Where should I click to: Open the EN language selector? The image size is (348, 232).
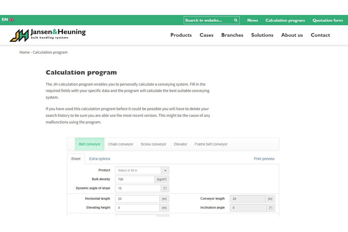[5, 20]
